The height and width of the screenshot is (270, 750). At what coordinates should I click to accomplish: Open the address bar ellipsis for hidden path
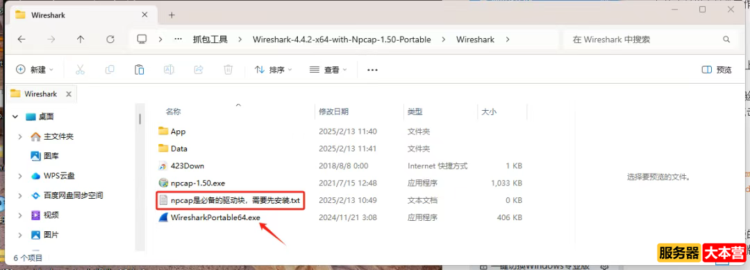pos(178,39)
